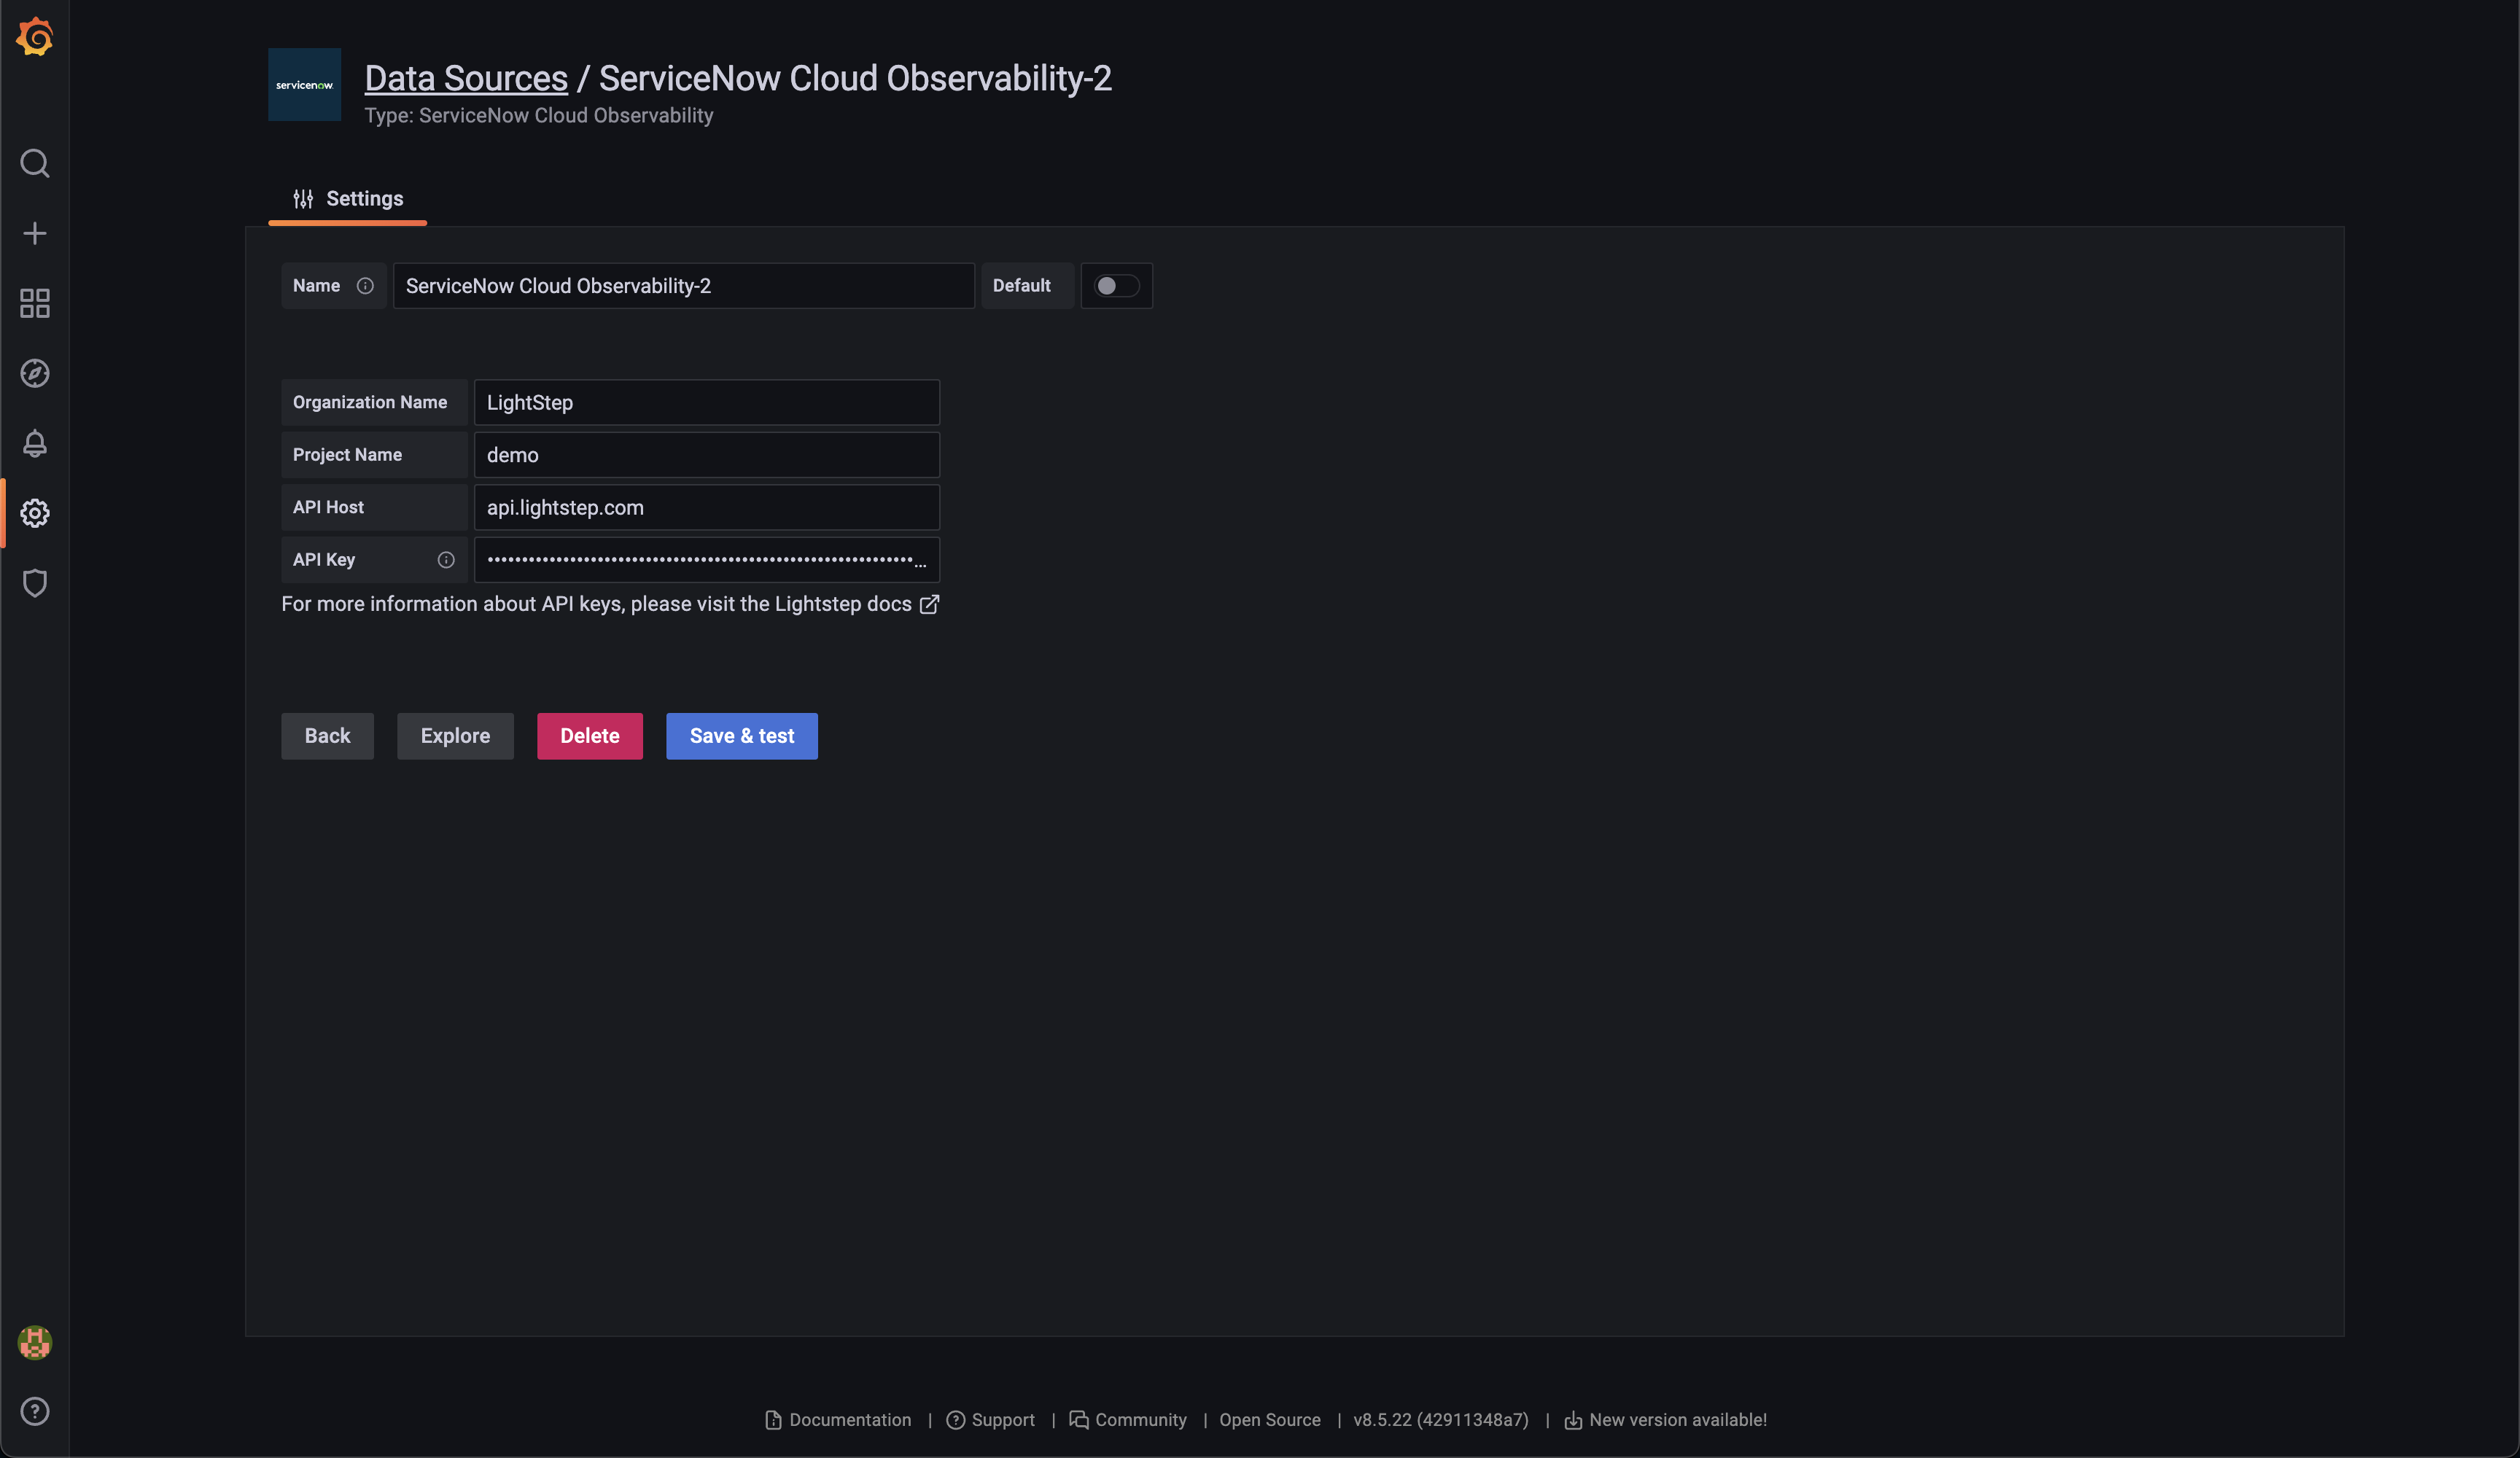Open the Search panel in sidebar
Screen dimensions: 2520x1458
point(35,163)
